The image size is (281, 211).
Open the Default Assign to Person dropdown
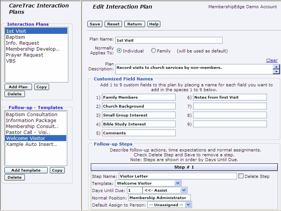coord(169,205)
